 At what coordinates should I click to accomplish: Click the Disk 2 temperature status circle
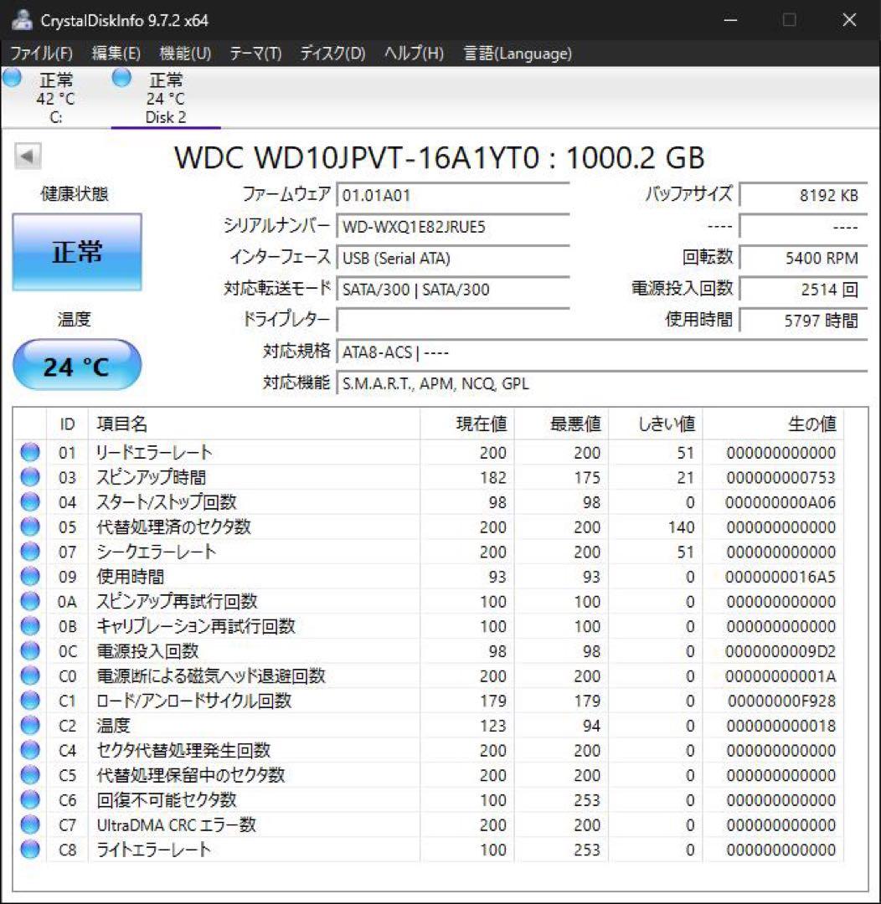pos(121,77)
